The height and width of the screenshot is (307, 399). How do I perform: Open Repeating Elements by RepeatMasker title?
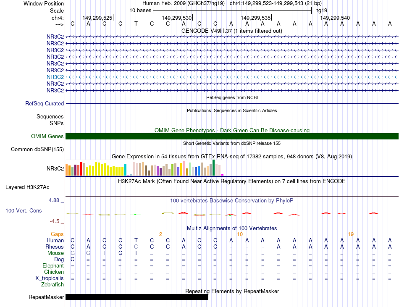[232, 291]
